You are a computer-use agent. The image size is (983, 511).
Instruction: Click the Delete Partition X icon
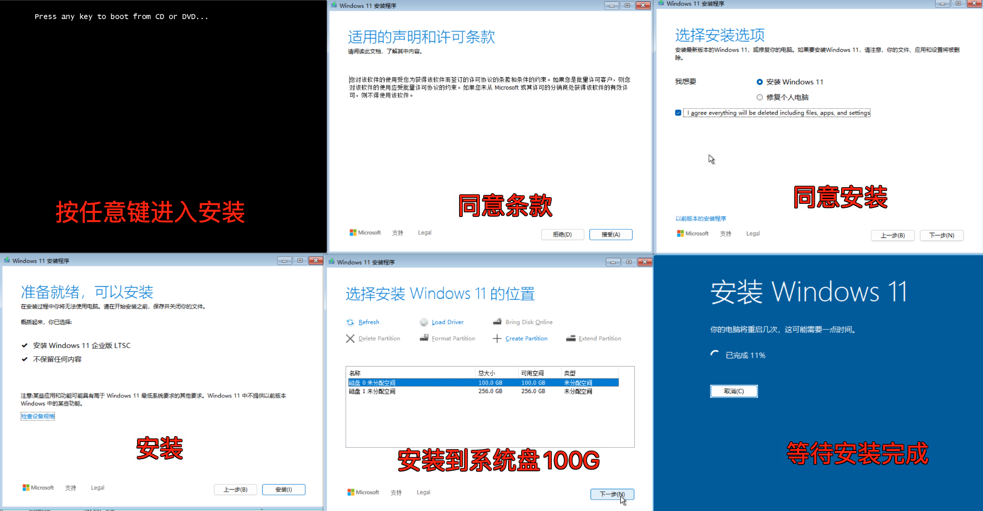[x=350, y=338]
